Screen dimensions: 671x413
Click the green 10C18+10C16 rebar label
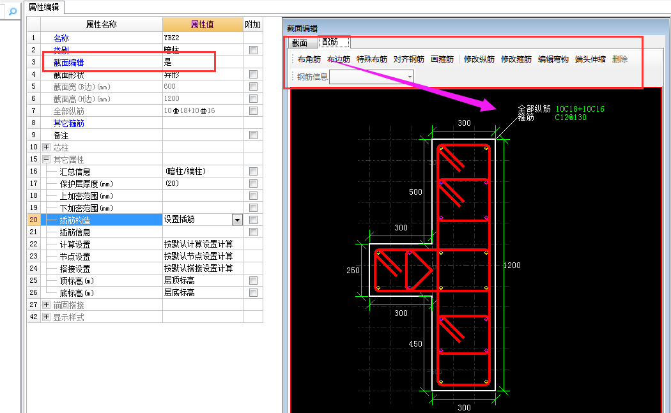tap(580, 109)
